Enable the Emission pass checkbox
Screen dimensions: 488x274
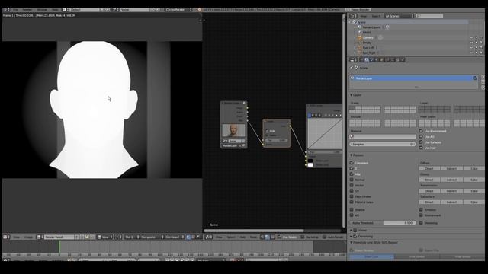[x=421, y=210]
